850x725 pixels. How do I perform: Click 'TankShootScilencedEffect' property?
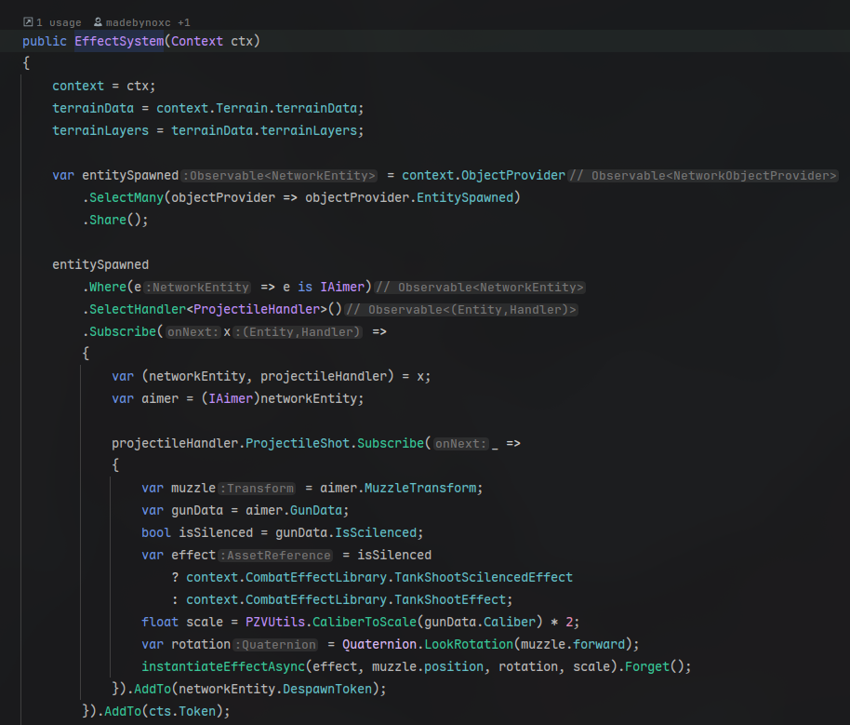pos(484,577)
